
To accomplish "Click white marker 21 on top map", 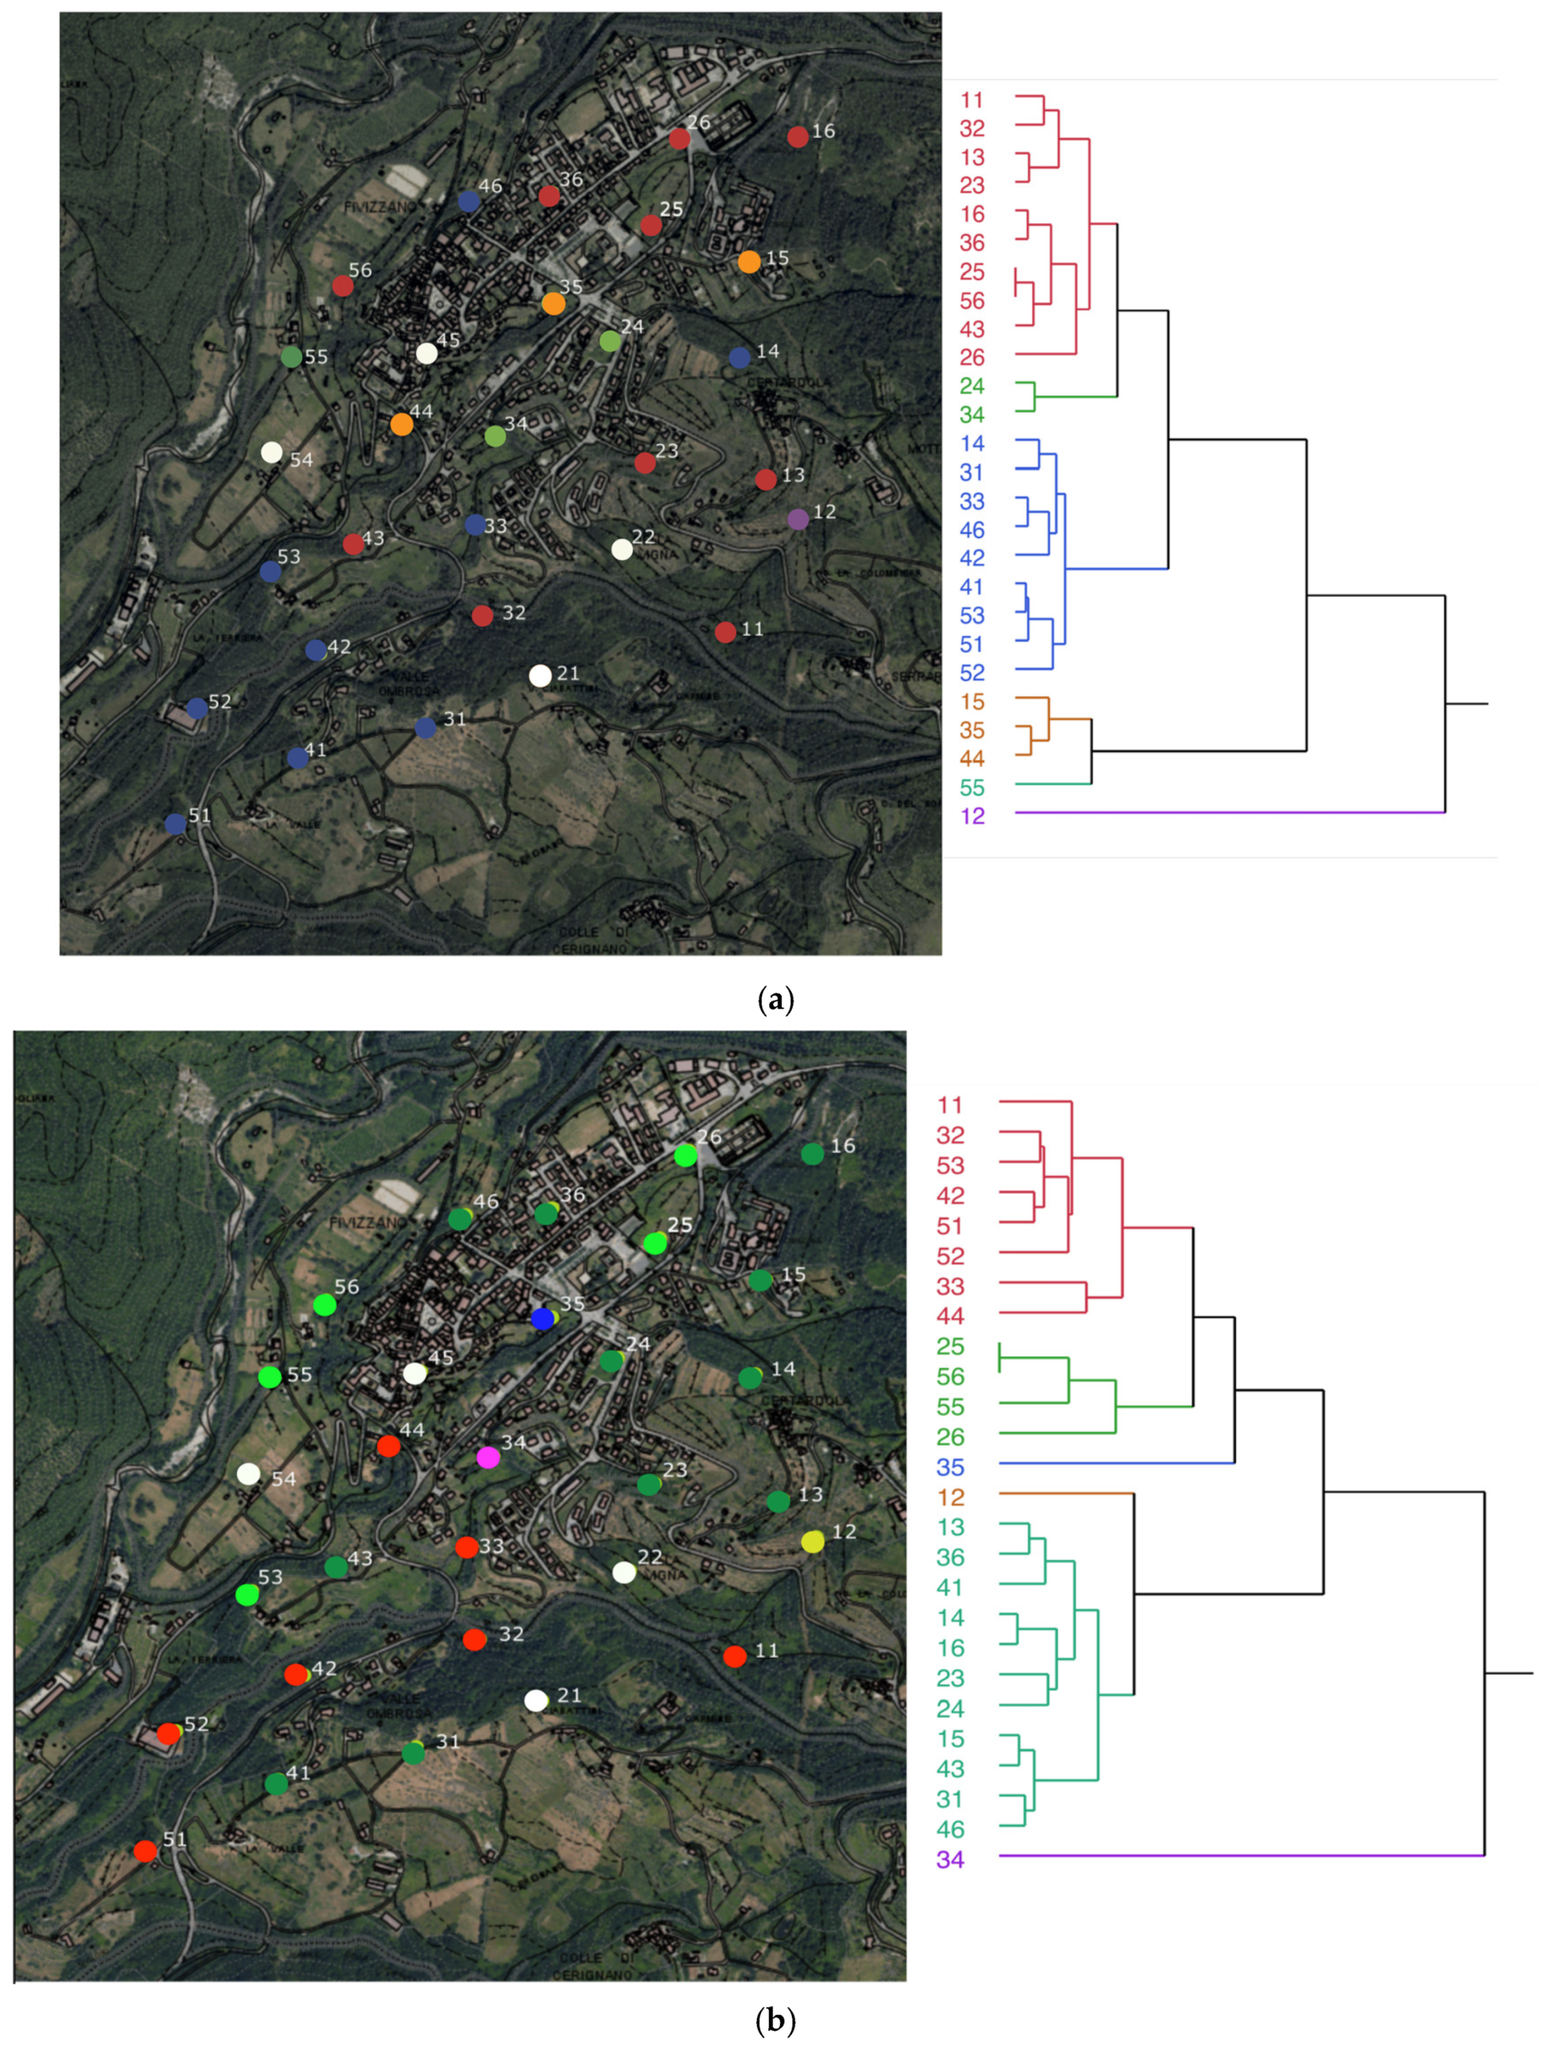I will tap(539, 676).
